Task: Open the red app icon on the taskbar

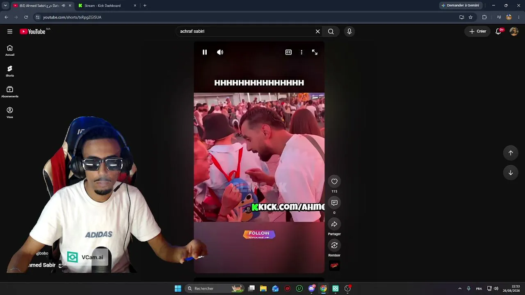Action: tap(288, 288)
